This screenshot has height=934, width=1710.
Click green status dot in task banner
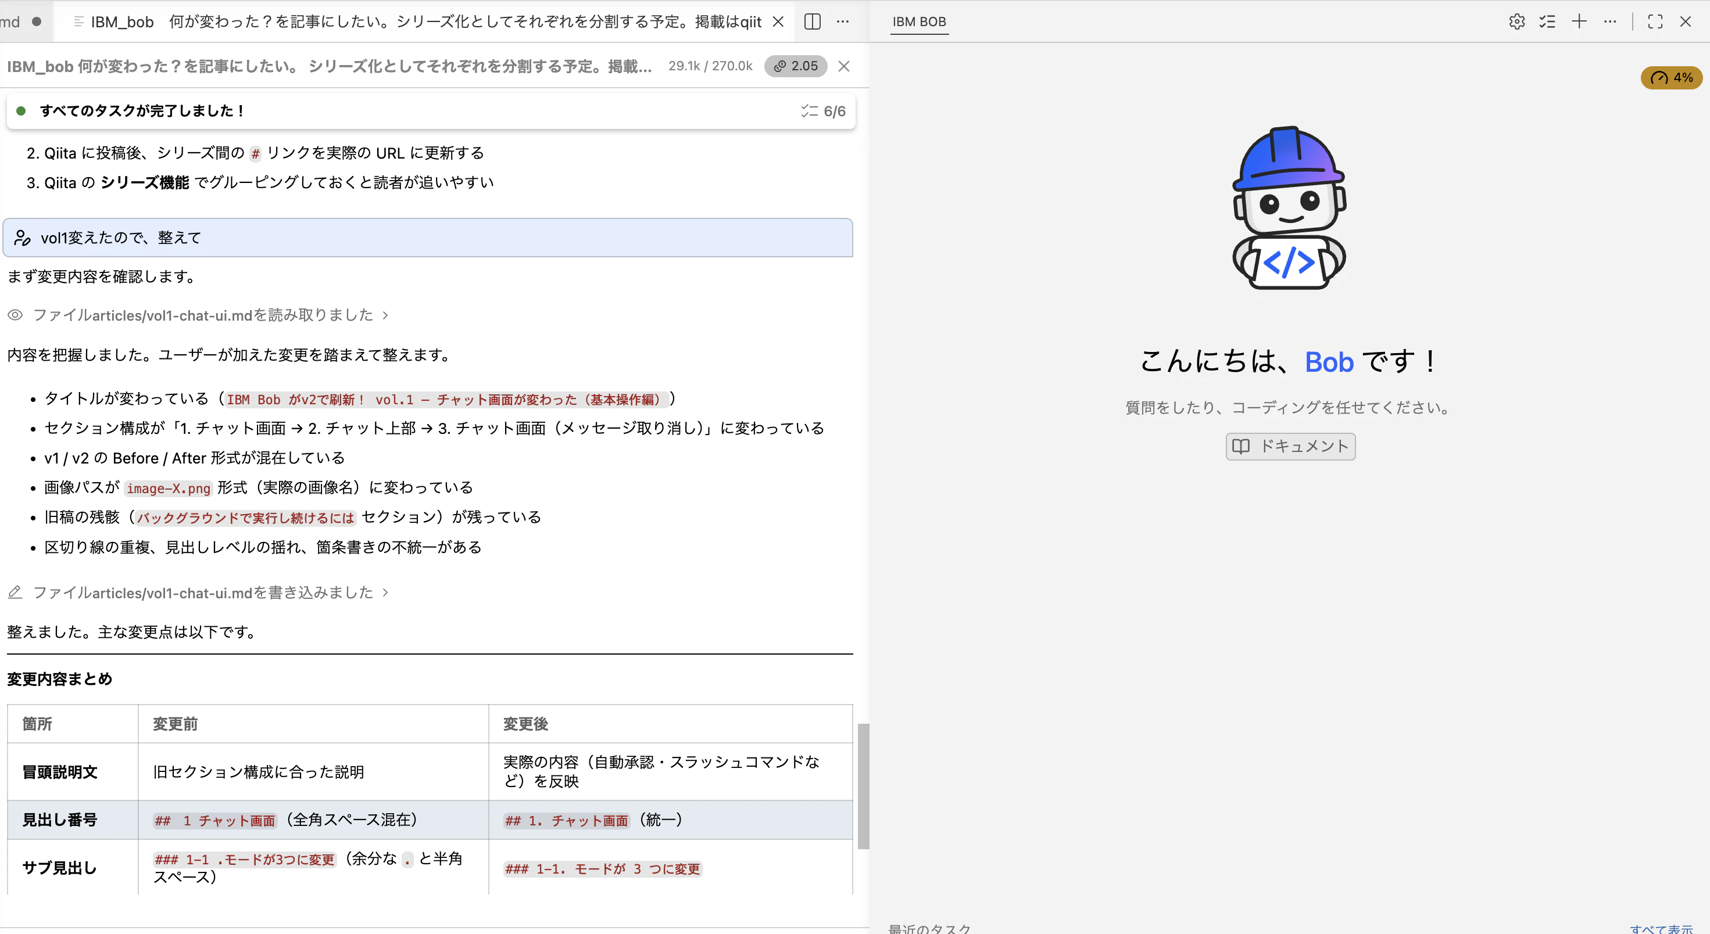(x=20, y=111)
